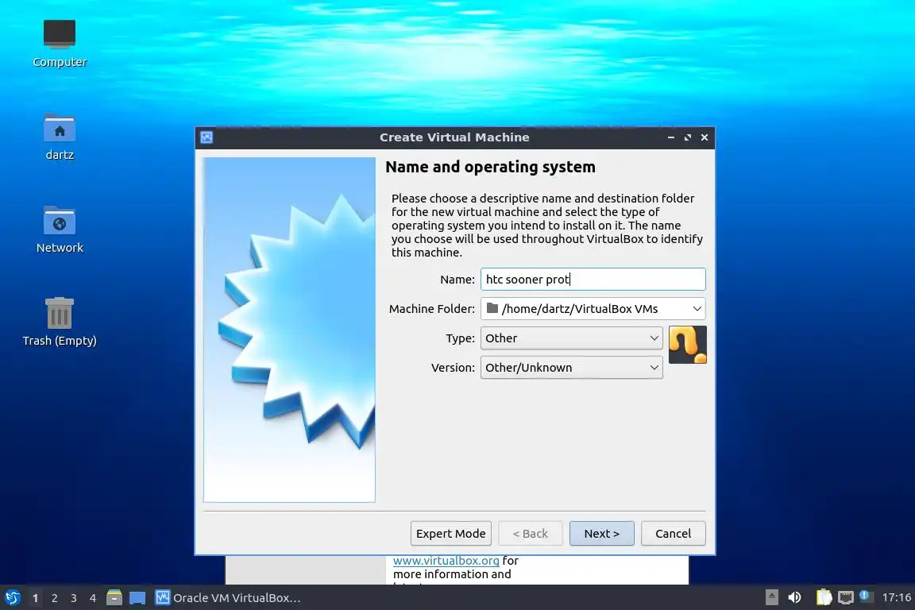
Task: Click the removable media eject tray icon
Action: point(771,597)
